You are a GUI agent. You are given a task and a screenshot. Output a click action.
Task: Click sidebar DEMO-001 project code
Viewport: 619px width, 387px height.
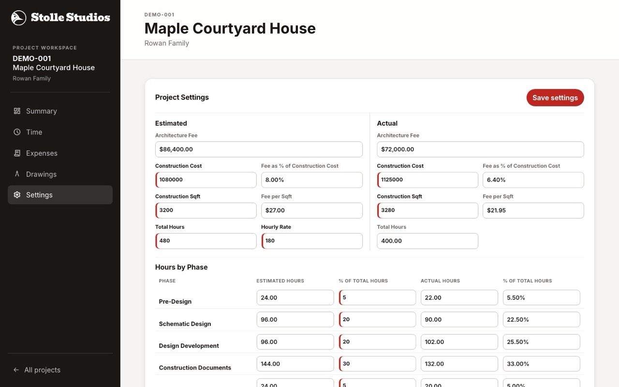(x=32, y=58)
